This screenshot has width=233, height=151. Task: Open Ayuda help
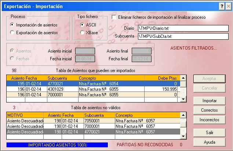(210, 142)
